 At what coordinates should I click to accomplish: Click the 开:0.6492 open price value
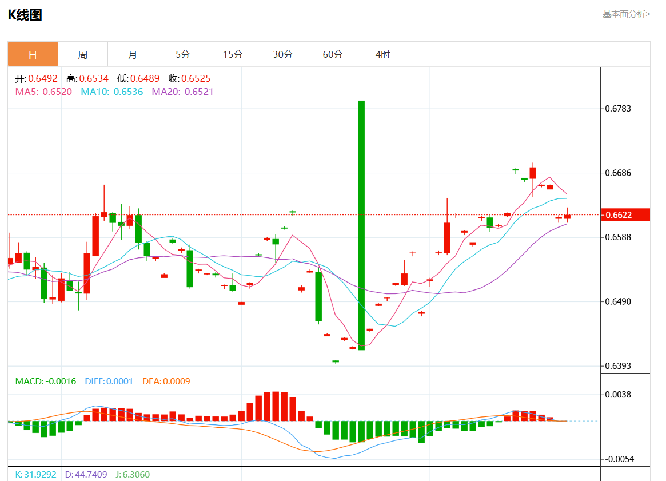click(37, 78)
